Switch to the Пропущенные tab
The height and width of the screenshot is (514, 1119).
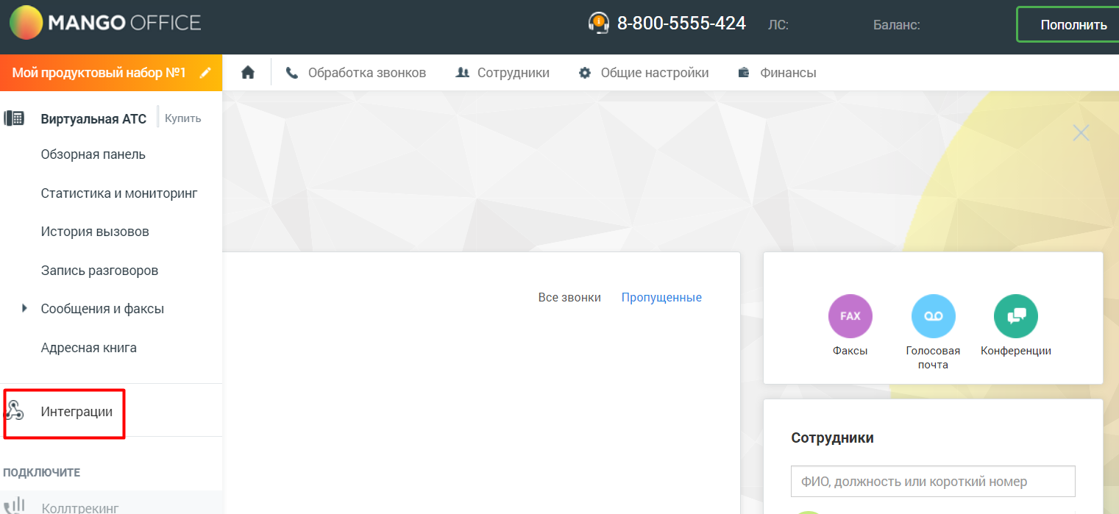[661, 298]
